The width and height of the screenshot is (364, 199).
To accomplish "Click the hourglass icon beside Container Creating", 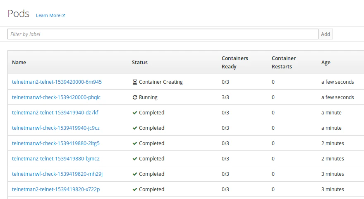I will (135, 82).
